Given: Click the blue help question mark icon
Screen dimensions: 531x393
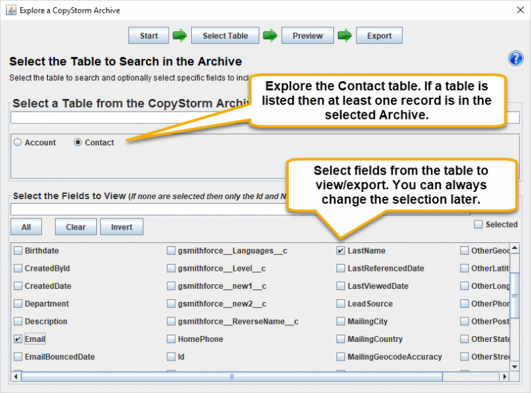Looking at the screenshot, I should click(516, 59).
